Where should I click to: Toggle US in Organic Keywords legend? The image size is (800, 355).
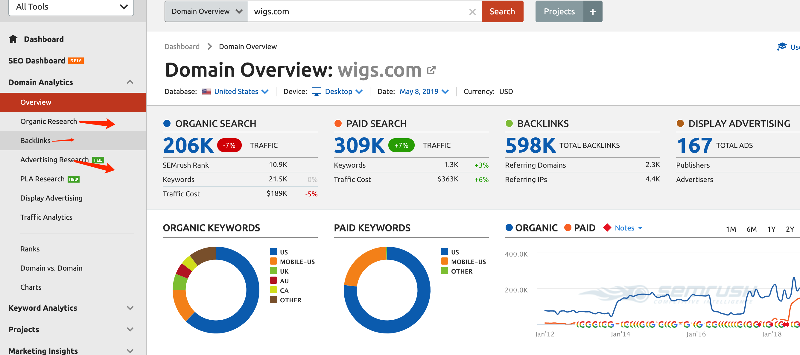(x=279, y=252)
